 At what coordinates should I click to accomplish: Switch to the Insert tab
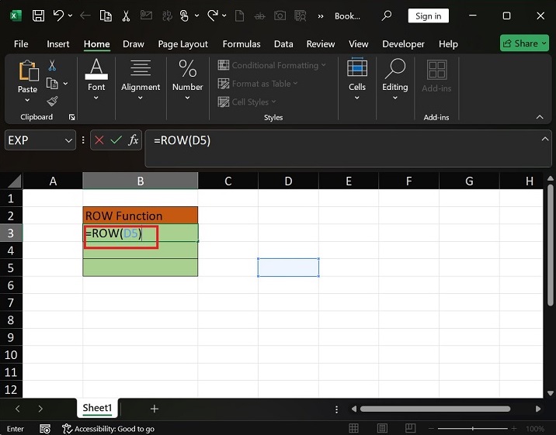click(57, 44)
